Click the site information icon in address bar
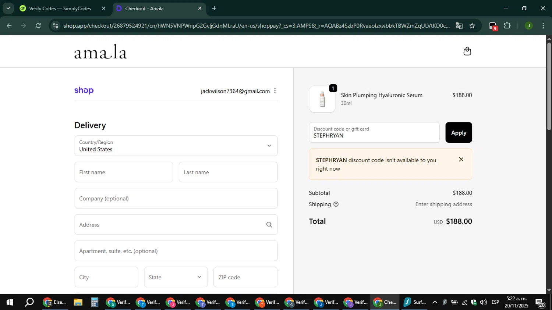This screenshot has width=552, height=310. (x=56, y=26)
